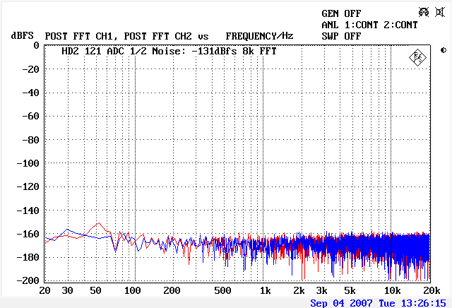Click the -100 y-axis label

(x=28, y=163)
